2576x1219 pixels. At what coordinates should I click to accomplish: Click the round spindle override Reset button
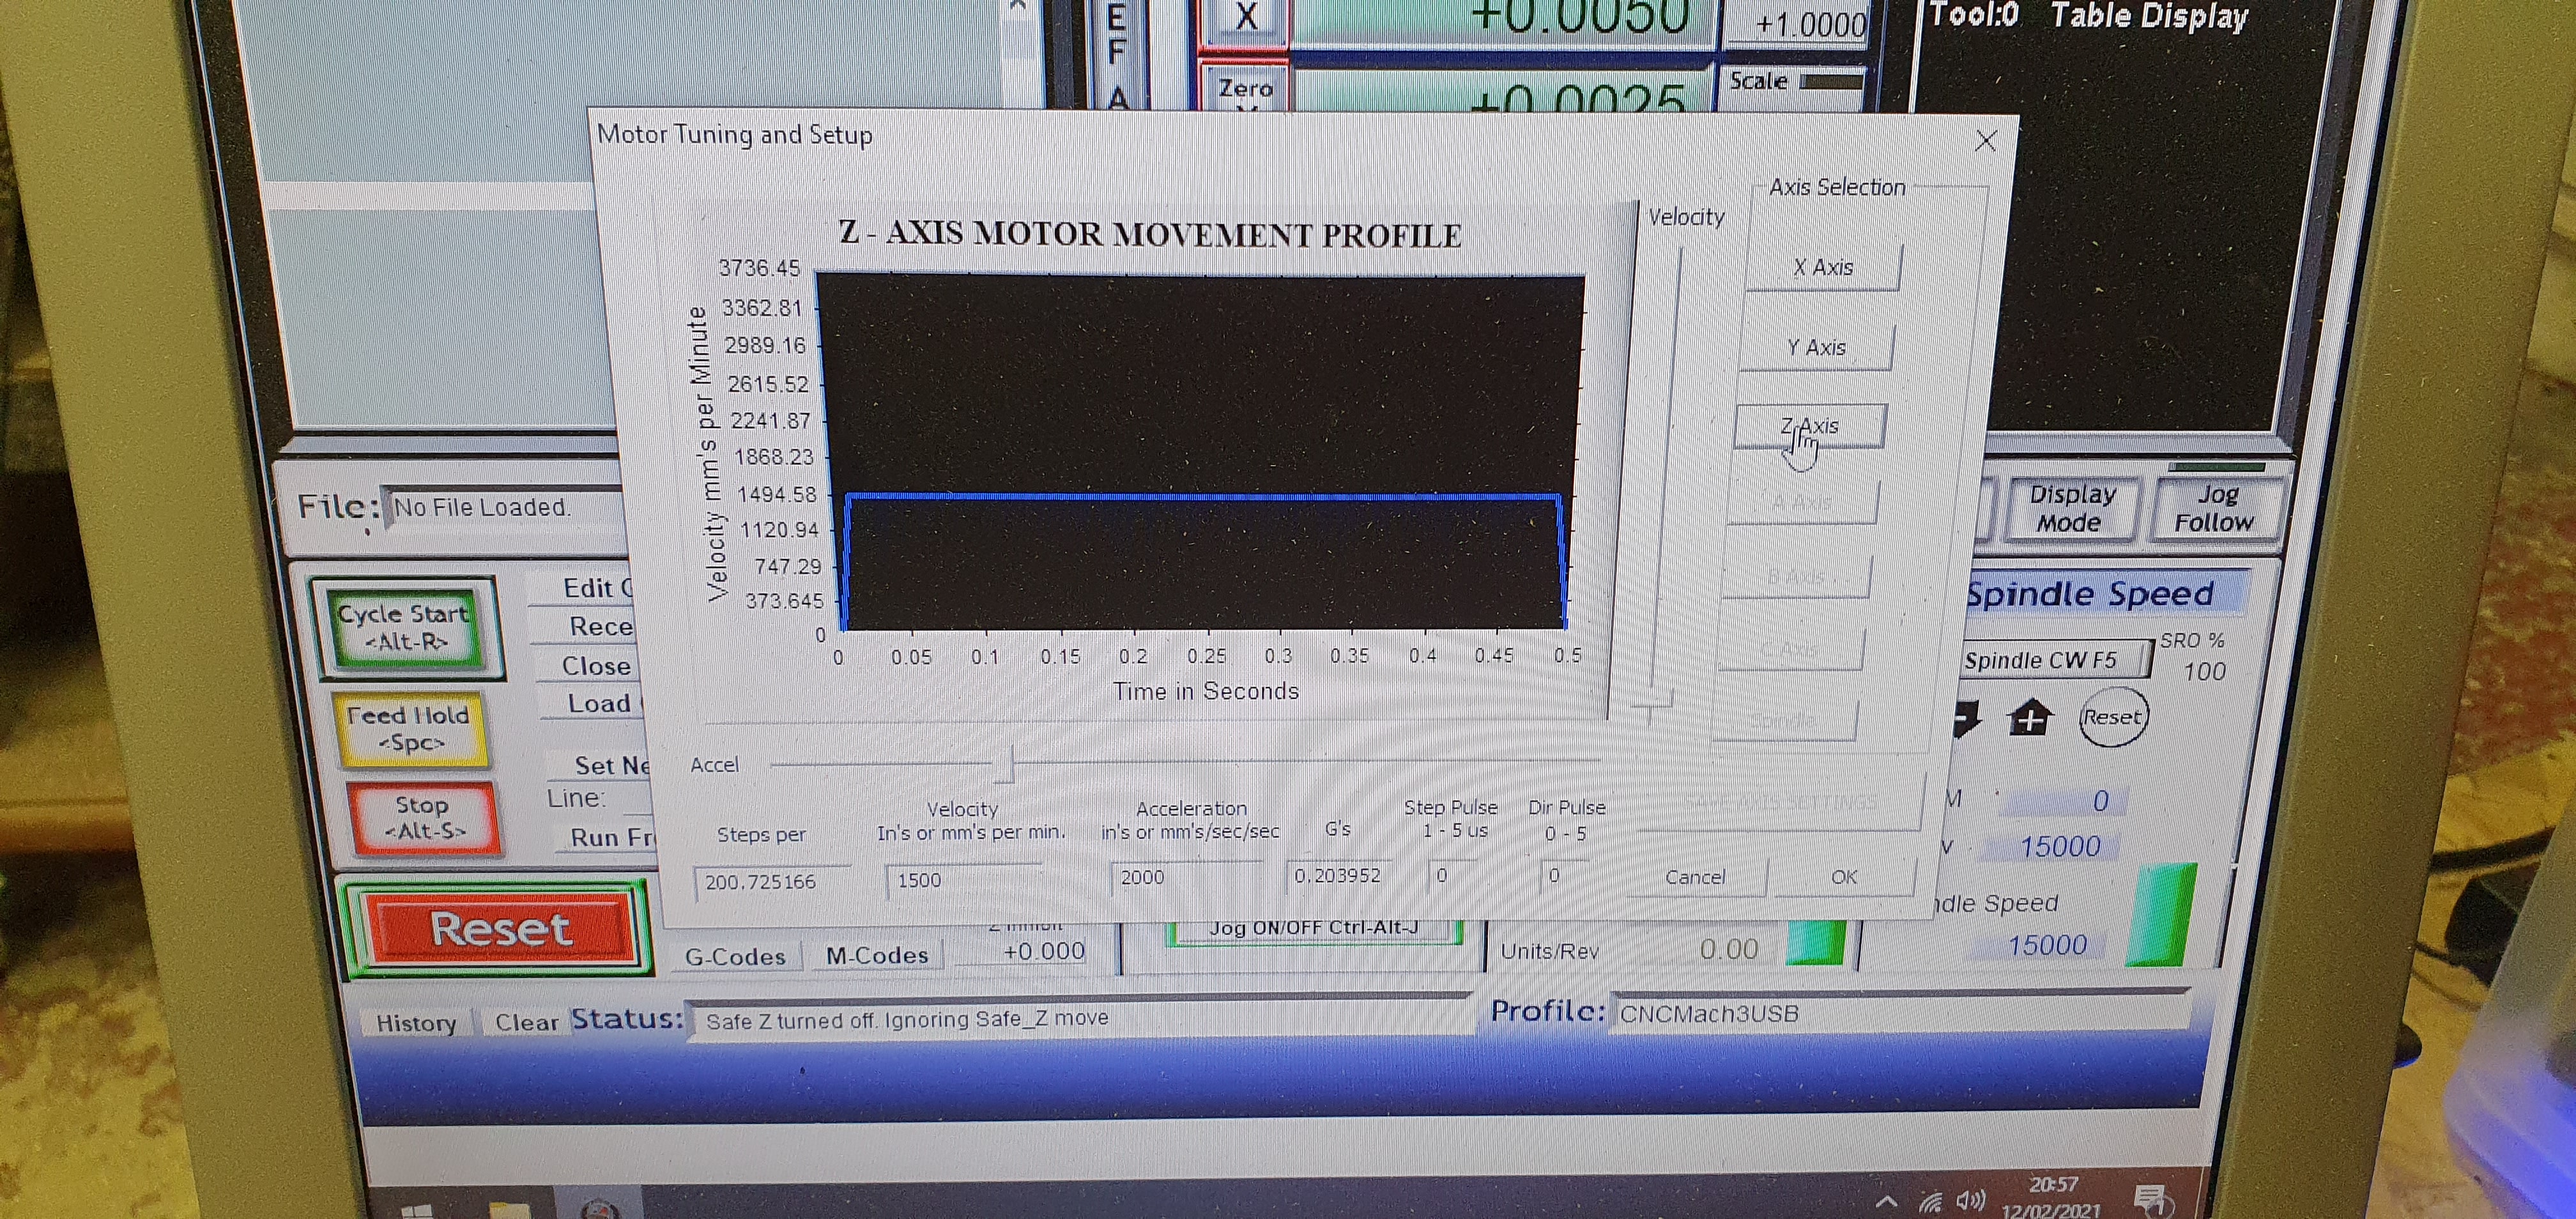[x=2112, y=717]
